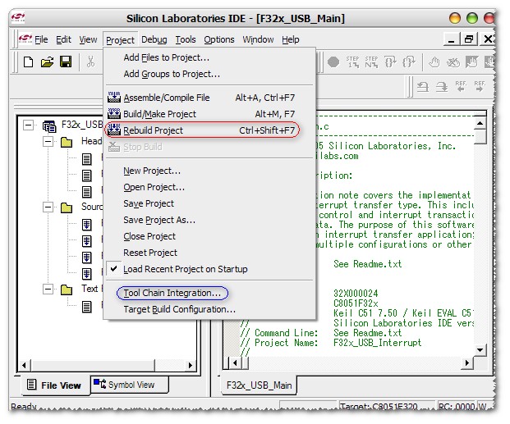Collapse the Source files folder node

[x=48, y=207]
